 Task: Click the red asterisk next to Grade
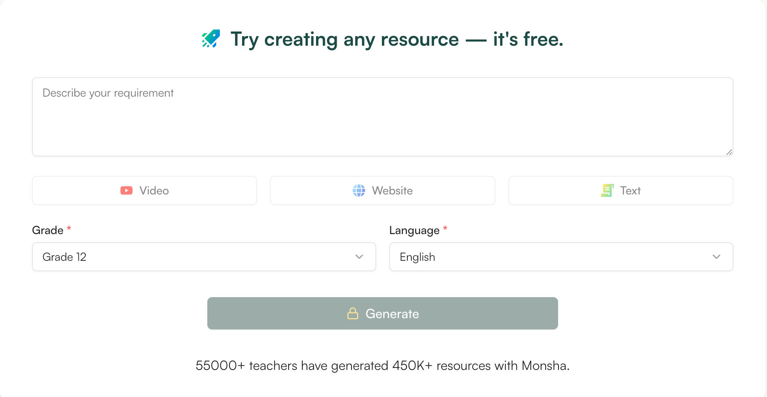pos(69,229)
